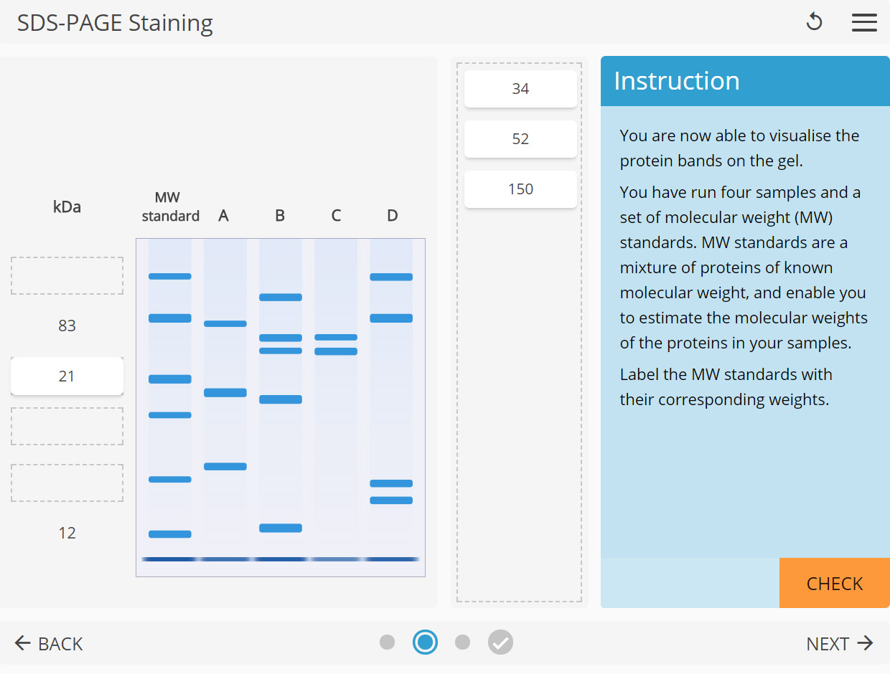The height and width of the screenshot is (674, 890).
Task: Pick the 150 kDa weight label
Action: [520, 189]
